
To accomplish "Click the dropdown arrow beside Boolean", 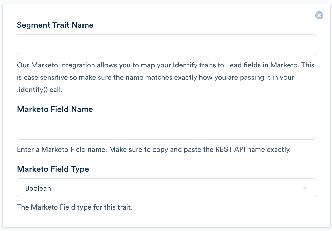I will click(x=304, y=188).
